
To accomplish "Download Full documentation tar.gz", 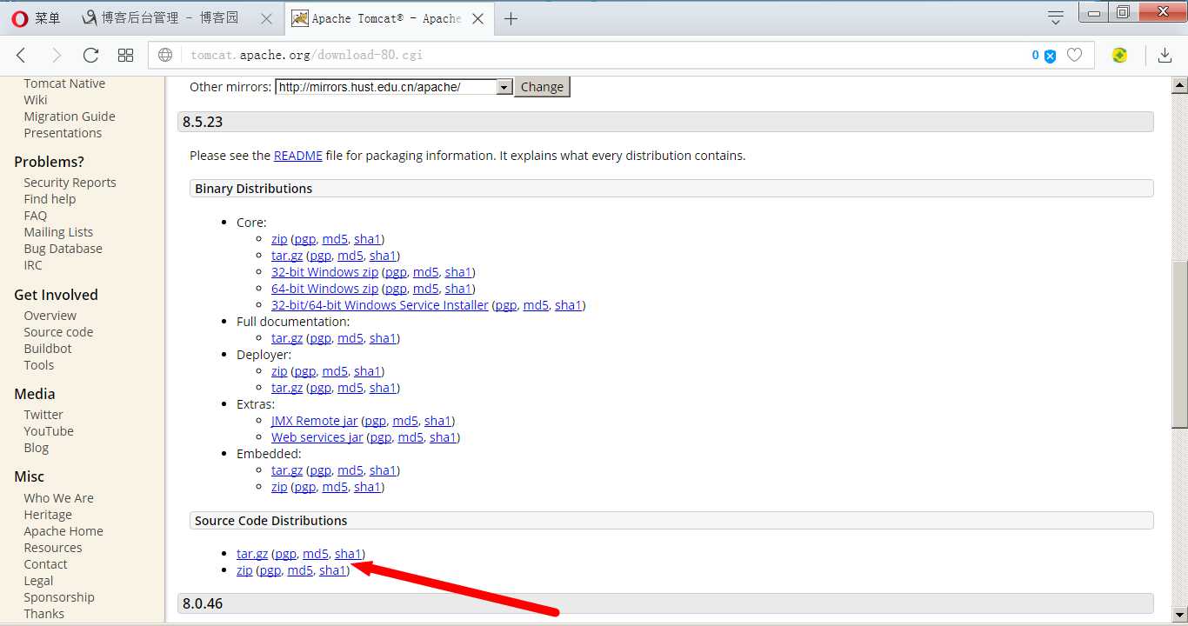I will (x=287, y=338).
